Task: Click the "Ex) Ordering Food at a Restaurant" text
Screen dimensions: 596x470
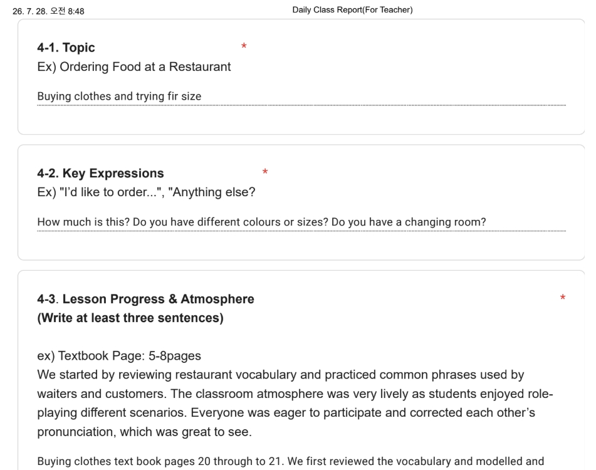Action: pyautogui.click(x=133, y=66)
